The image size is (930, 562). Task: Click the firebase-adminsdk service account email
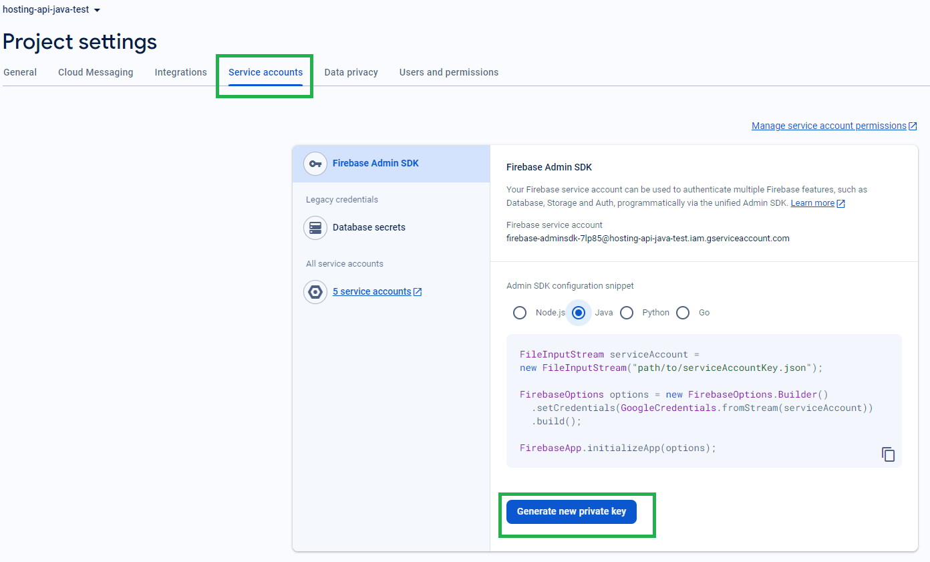click(648, 238)
